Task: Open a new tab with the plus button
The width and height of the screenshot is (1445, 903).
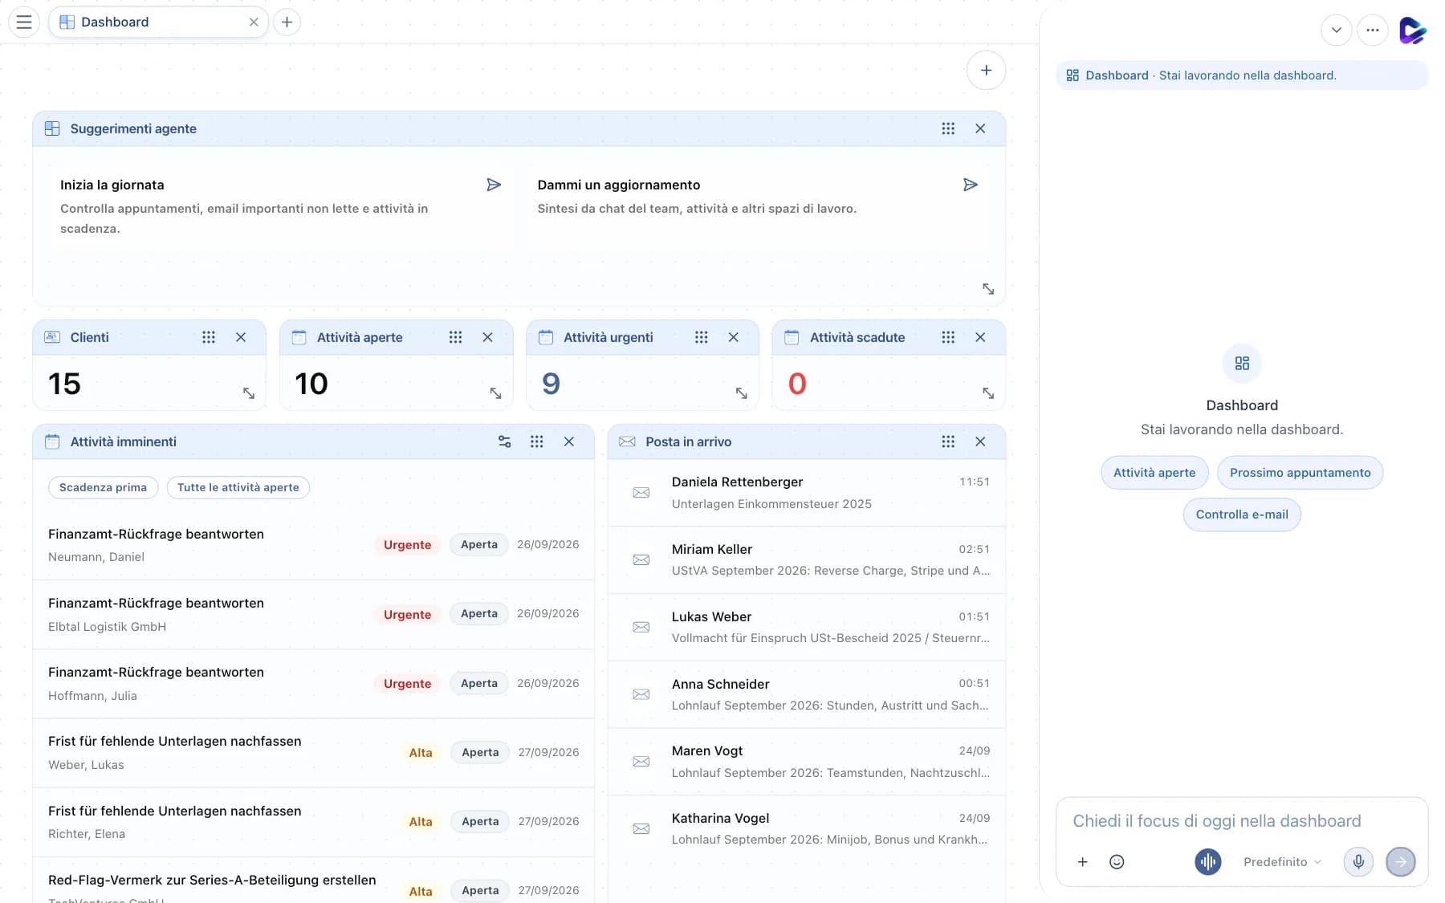Action: [287, 22]
